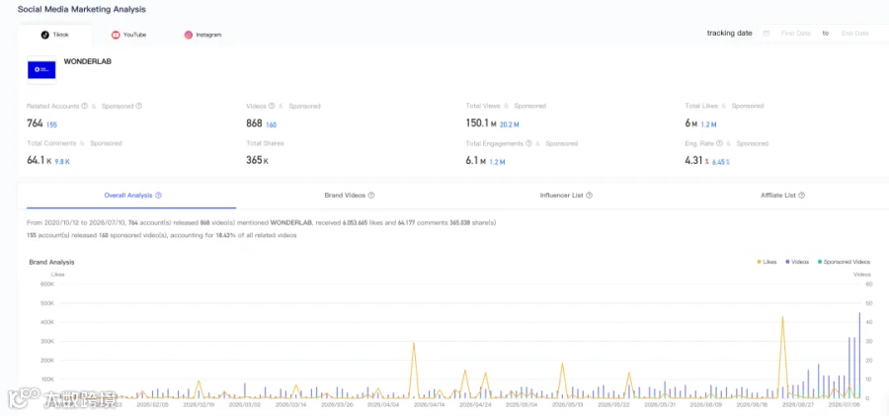
Task: Select the WONDERLAB brand name heading
Action: tap(87, 61)
